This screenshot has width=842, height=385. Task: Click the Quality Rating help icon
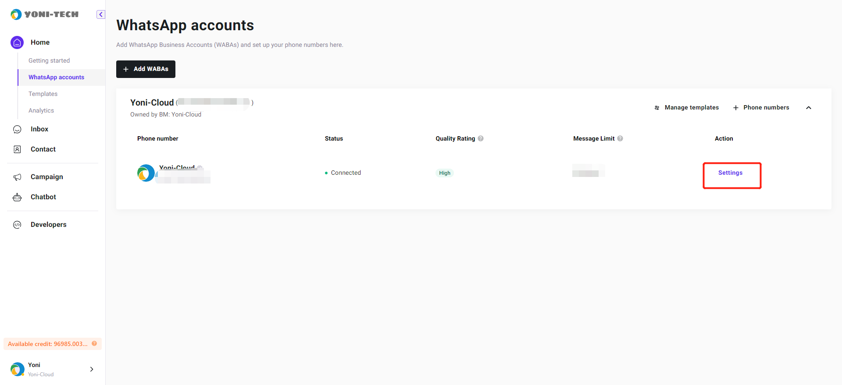[481, 138]
